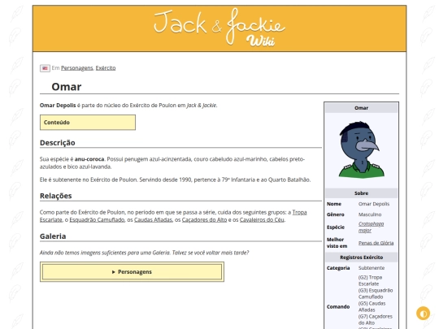Follow the Tropa Escarlate link
This screenshot has height=329, width=439.
point(299,212)
